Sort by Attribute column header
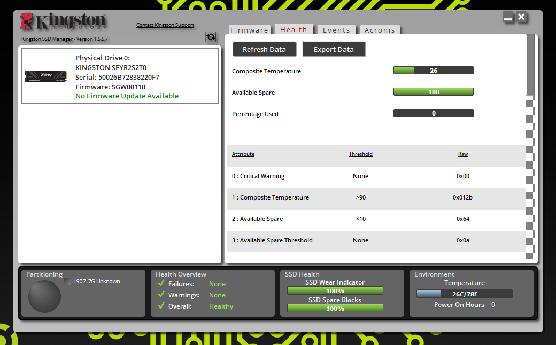The image size is (556, 345). click(x=243, y=154)
